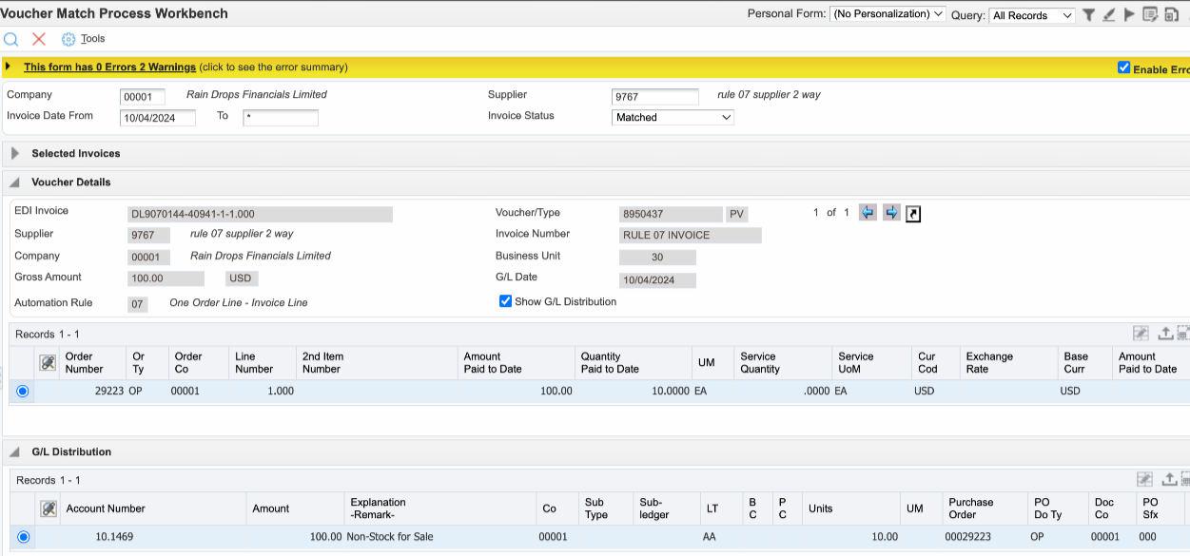This screenshot has height=556, width=1190.
Task: Click the header Supplier input field 9767
Action: 655,96
